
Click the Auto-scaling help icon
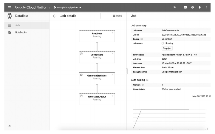click(147, 80)
